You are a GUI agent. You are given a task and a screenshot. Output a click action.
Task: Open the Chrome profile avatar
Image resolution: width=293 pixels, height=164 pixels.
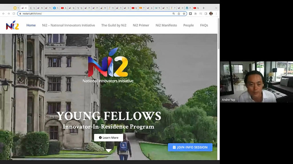coord(211,14)
